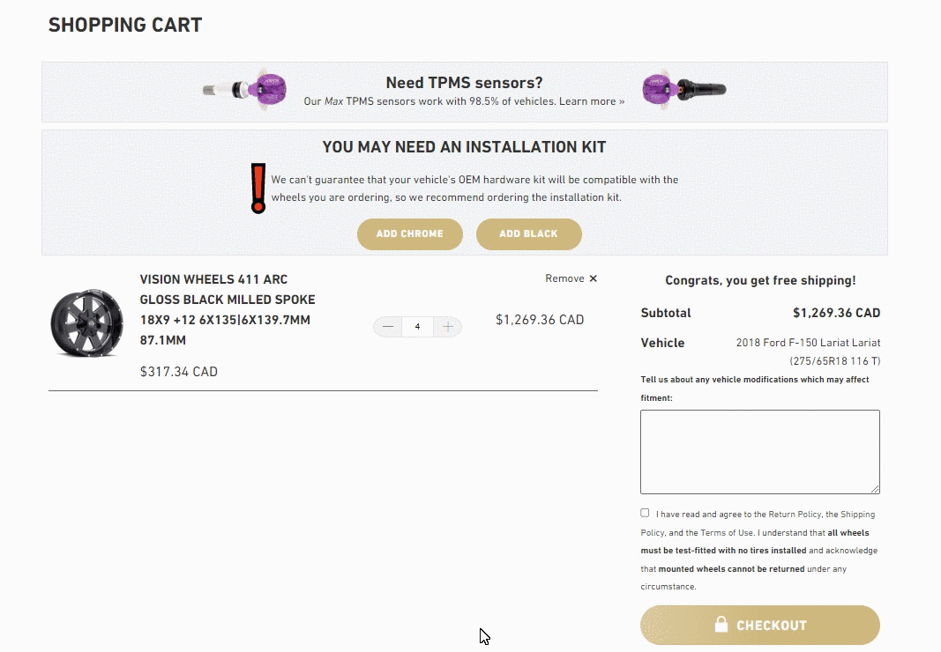Open the Vision Wheels 411 ARC wheel thumbnail
This screenshot has width=941, height=652.
(x=87, y=322)
